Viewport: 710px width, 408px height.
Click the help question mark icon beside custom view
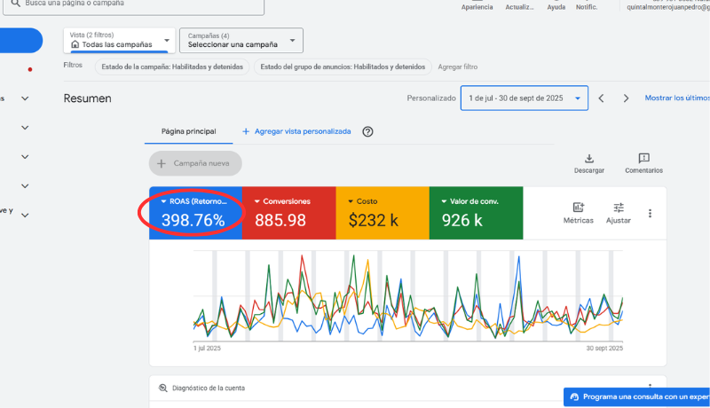tap(367, 131)
